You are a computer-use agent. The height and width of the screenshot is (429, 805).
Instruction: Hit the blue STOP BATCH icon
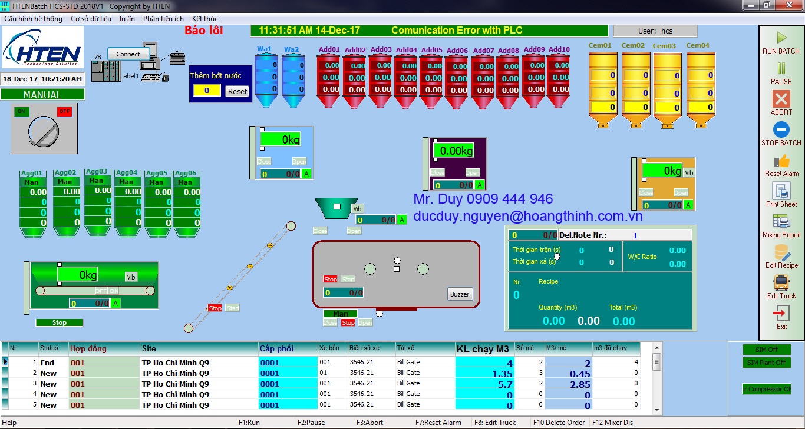[781, 129]
